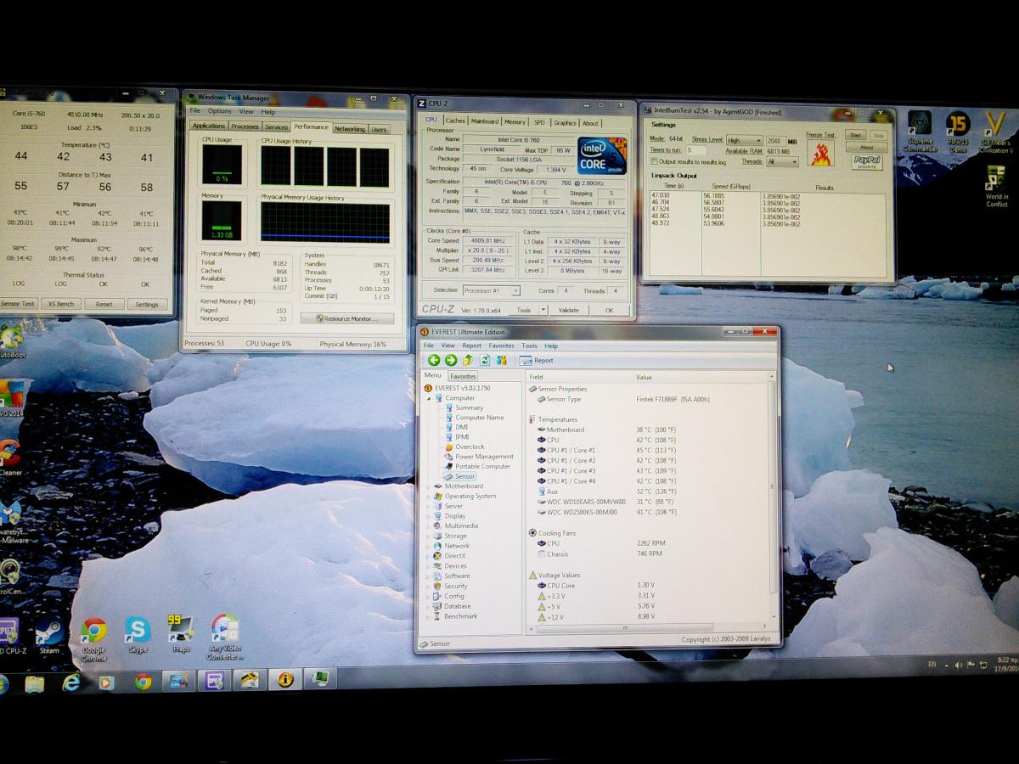Click the XS Bench button
Screen dimensions: 1019x764
click(61, 304)
